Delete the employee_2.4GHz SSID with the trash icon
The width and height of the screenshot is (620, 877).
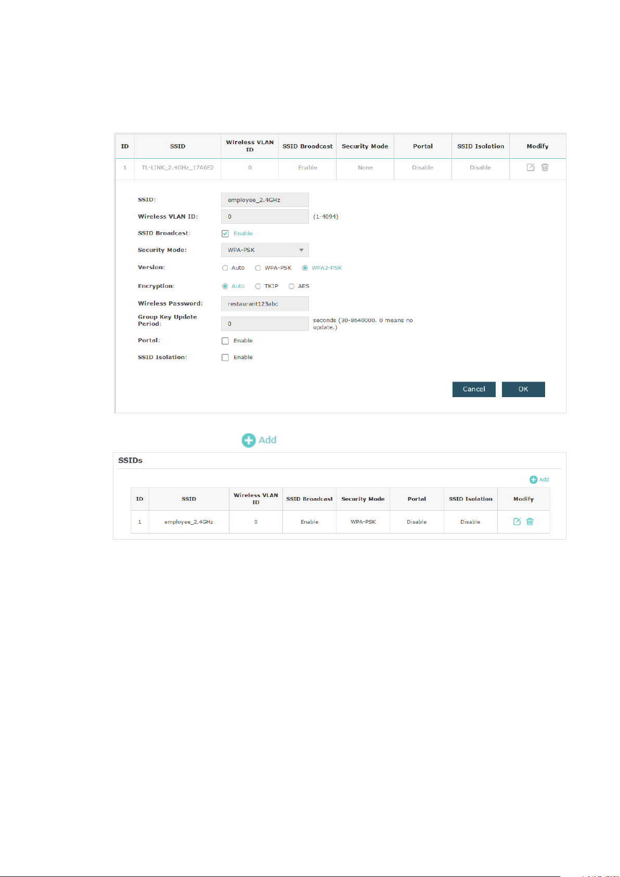point(530,522)
